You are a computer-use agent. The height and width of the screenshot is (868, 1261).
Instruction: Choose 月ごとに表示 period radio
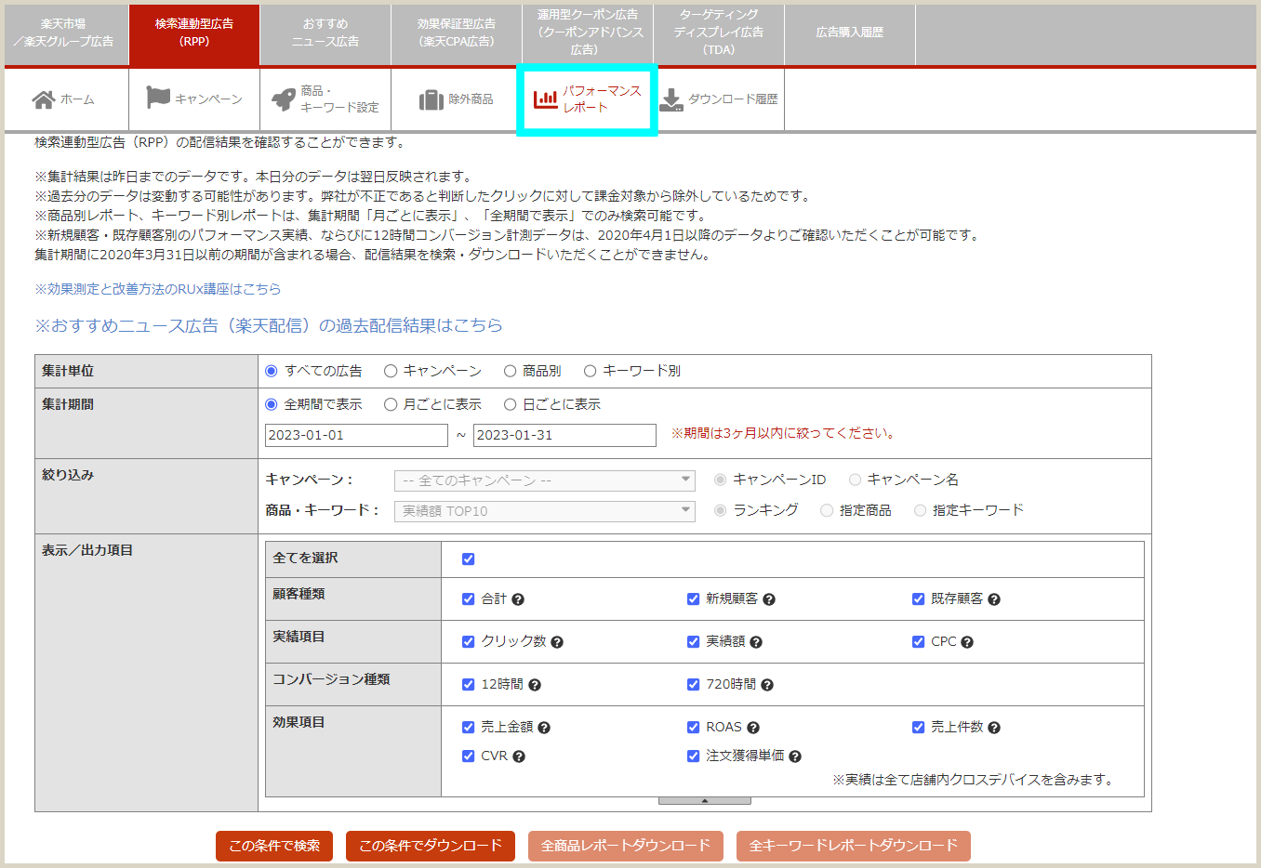point(391,404)
